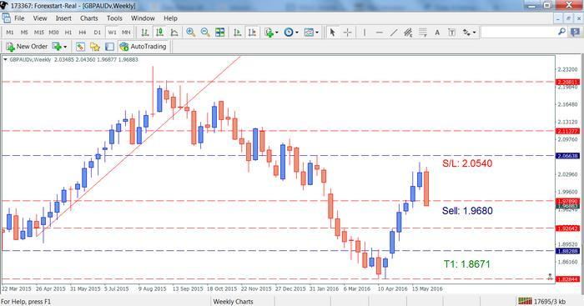Switch to M30 timeframe
584x306 pixels.
click(x=53, y=33)
